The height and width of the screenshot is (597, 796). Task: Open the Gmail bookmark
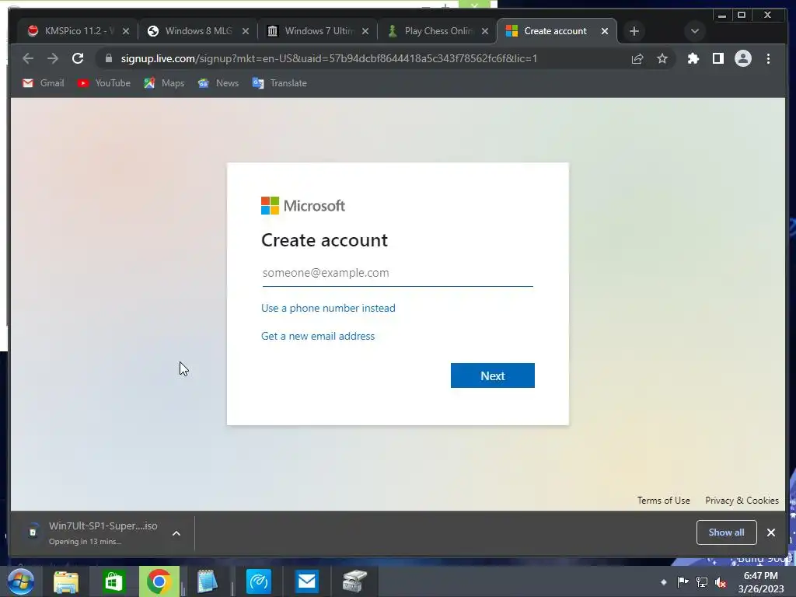point(44,82)
